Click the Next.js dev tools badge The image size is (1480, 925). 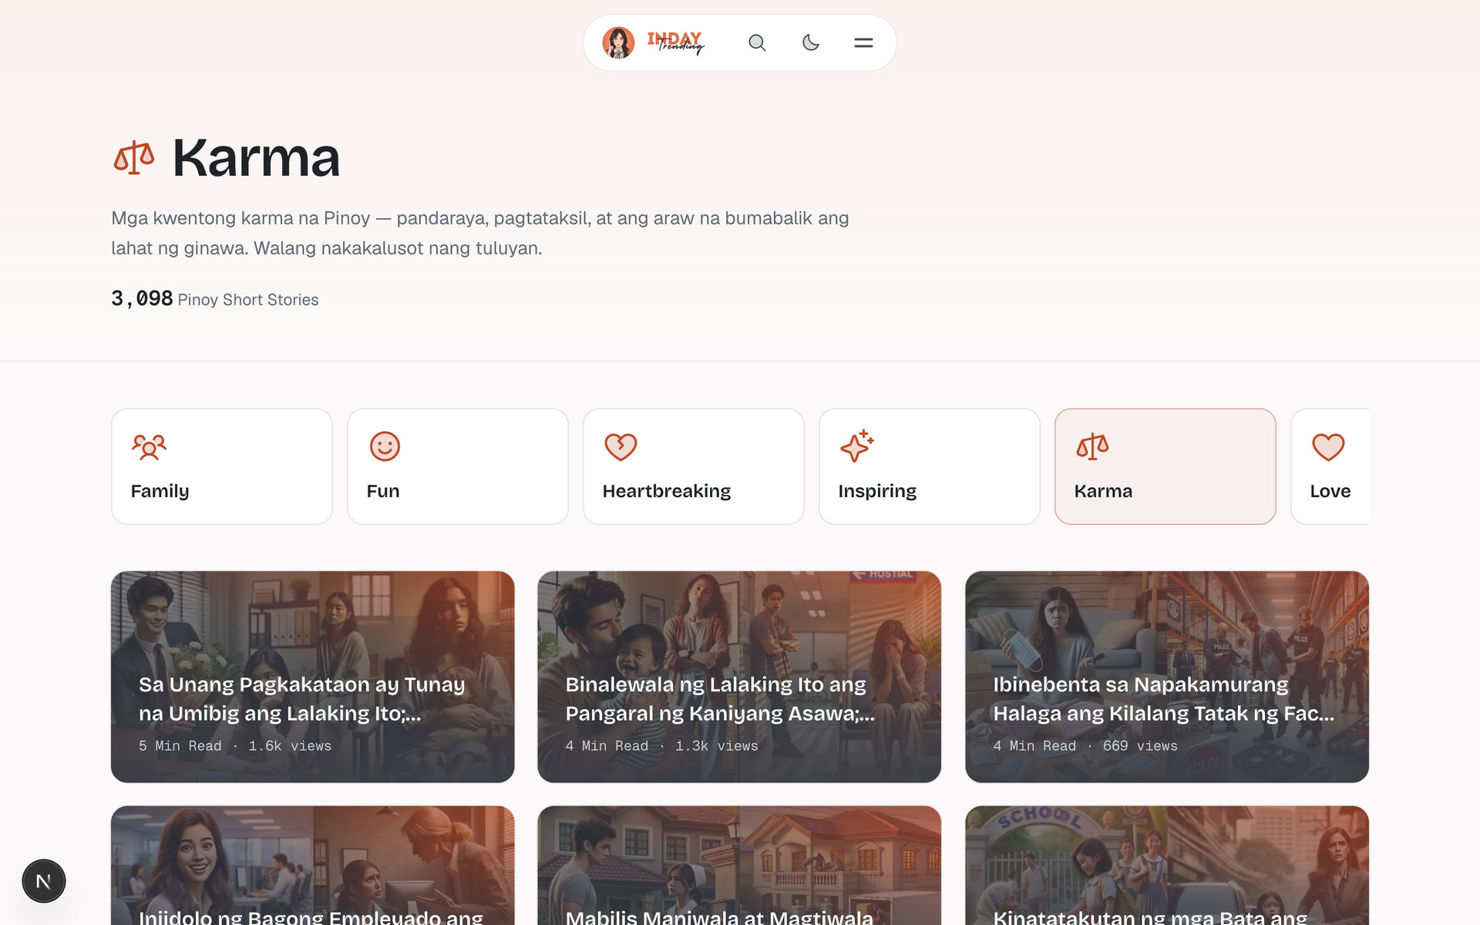(44, 881)
